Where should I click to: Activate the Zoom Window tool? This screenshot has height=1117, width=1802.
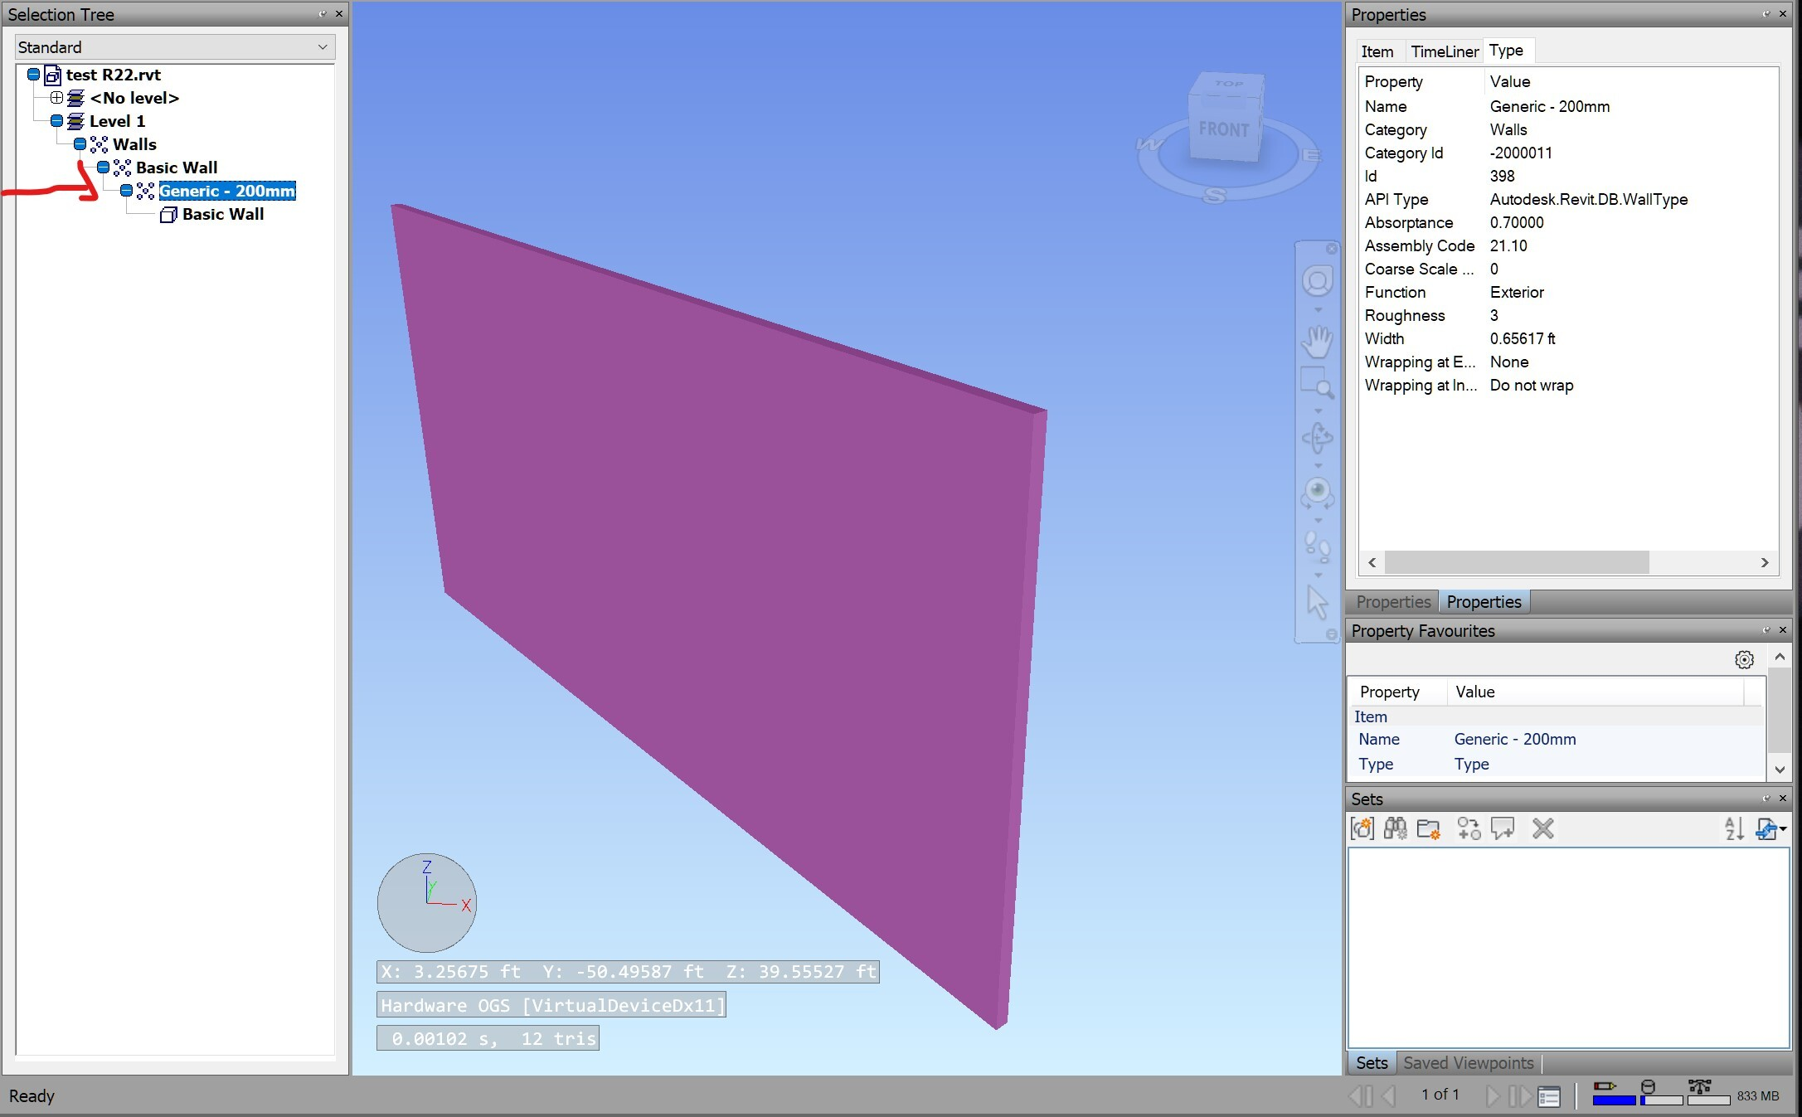pos(1319,380)
